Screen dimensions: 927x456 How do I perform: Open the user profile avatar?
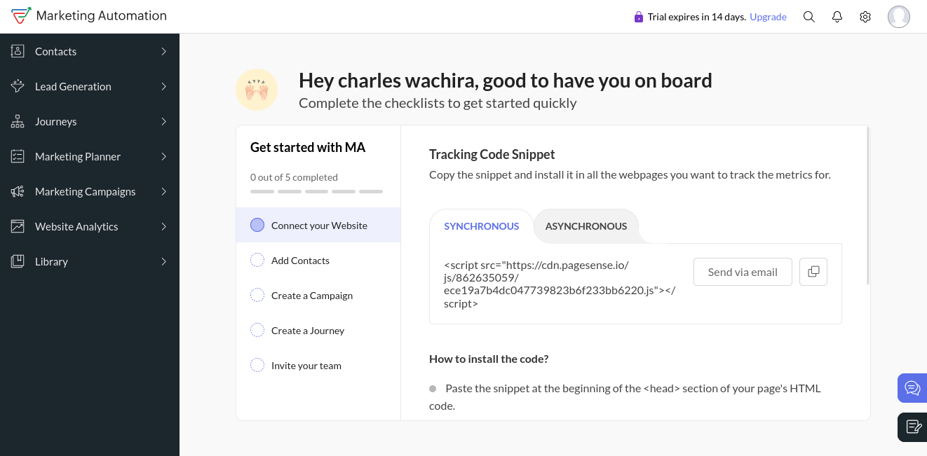point(899,17)
